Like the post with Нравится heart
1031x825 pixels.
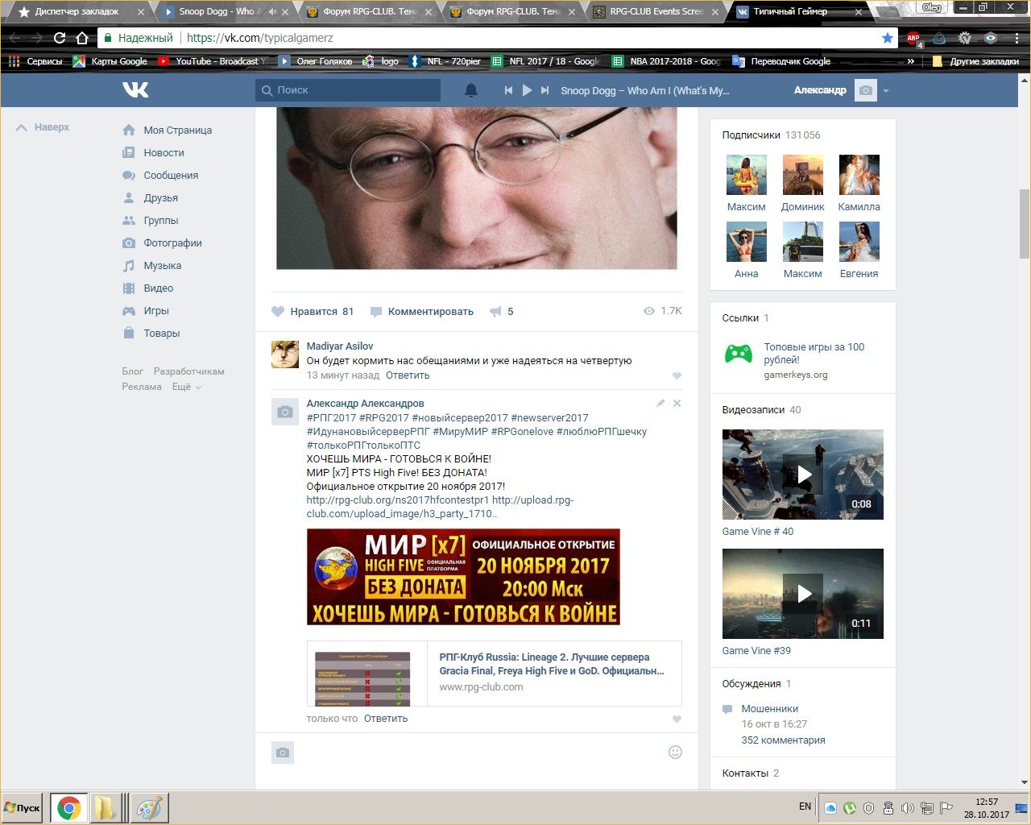point(279,312)
